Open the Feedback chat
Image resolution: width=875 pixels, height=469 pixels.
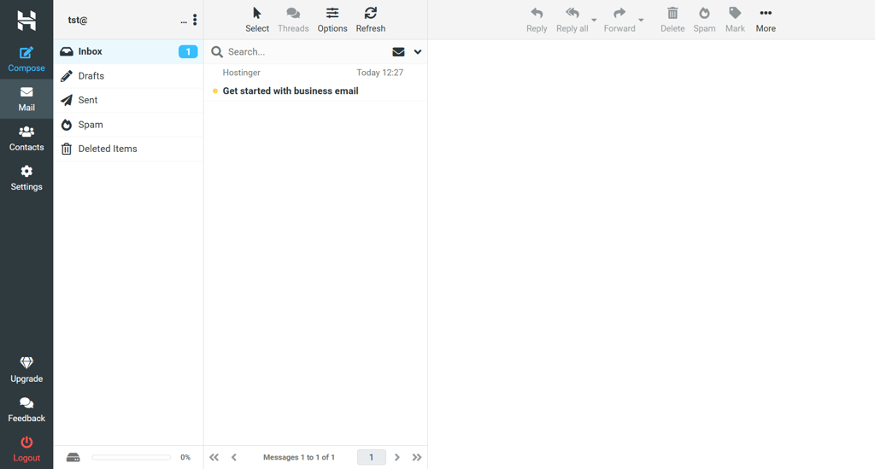26,410
